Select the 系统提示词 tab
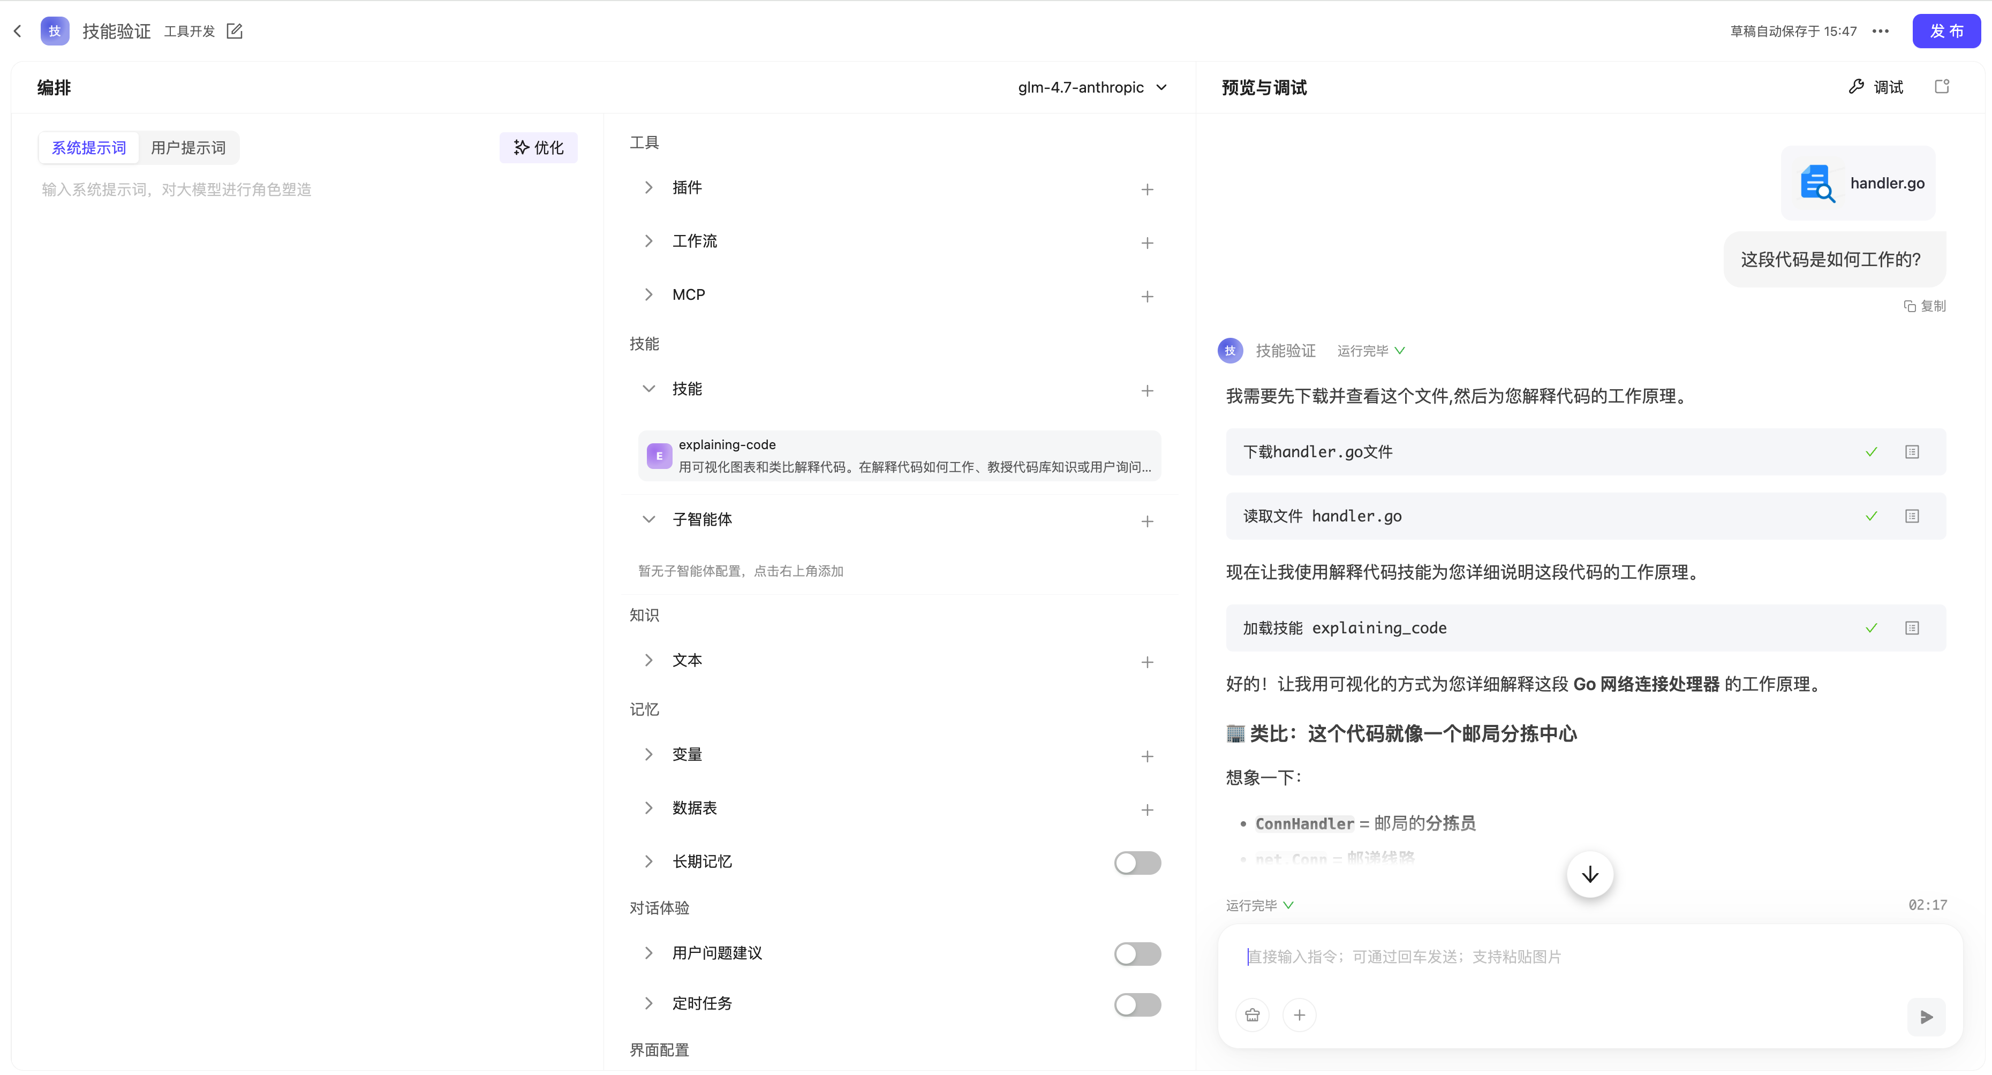Screen dimensions: 1992x1075 [89, 148]
